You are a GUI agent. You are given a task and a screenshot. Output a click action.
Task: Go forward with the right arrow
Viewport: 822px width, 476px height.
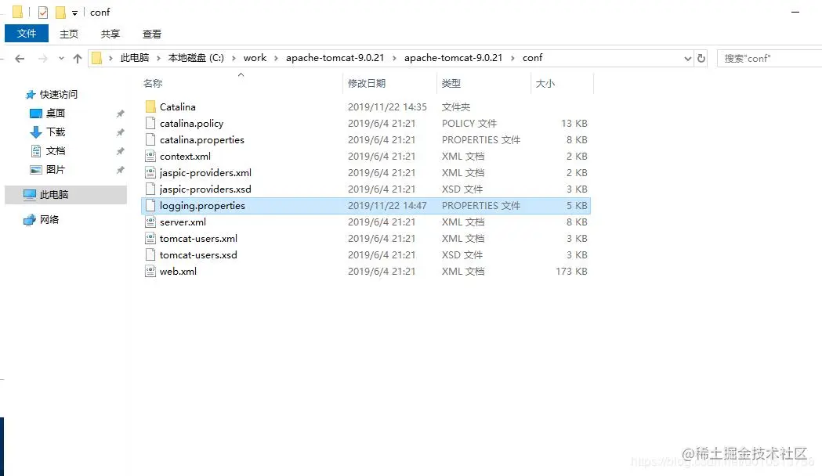[43, 59]
